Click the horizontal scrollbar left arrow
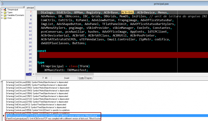208x121 pixels. (34, 74)
